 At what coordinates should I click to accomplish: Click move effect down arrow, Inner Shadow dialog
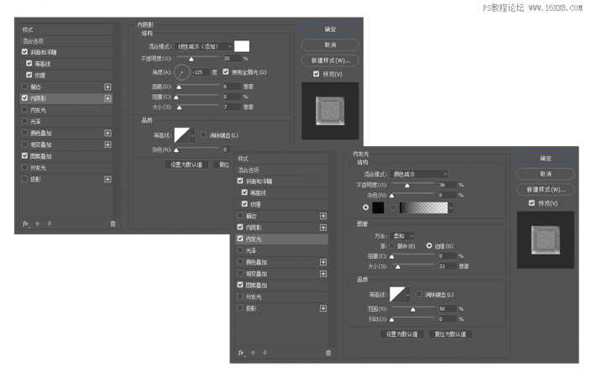pos(50,224)
